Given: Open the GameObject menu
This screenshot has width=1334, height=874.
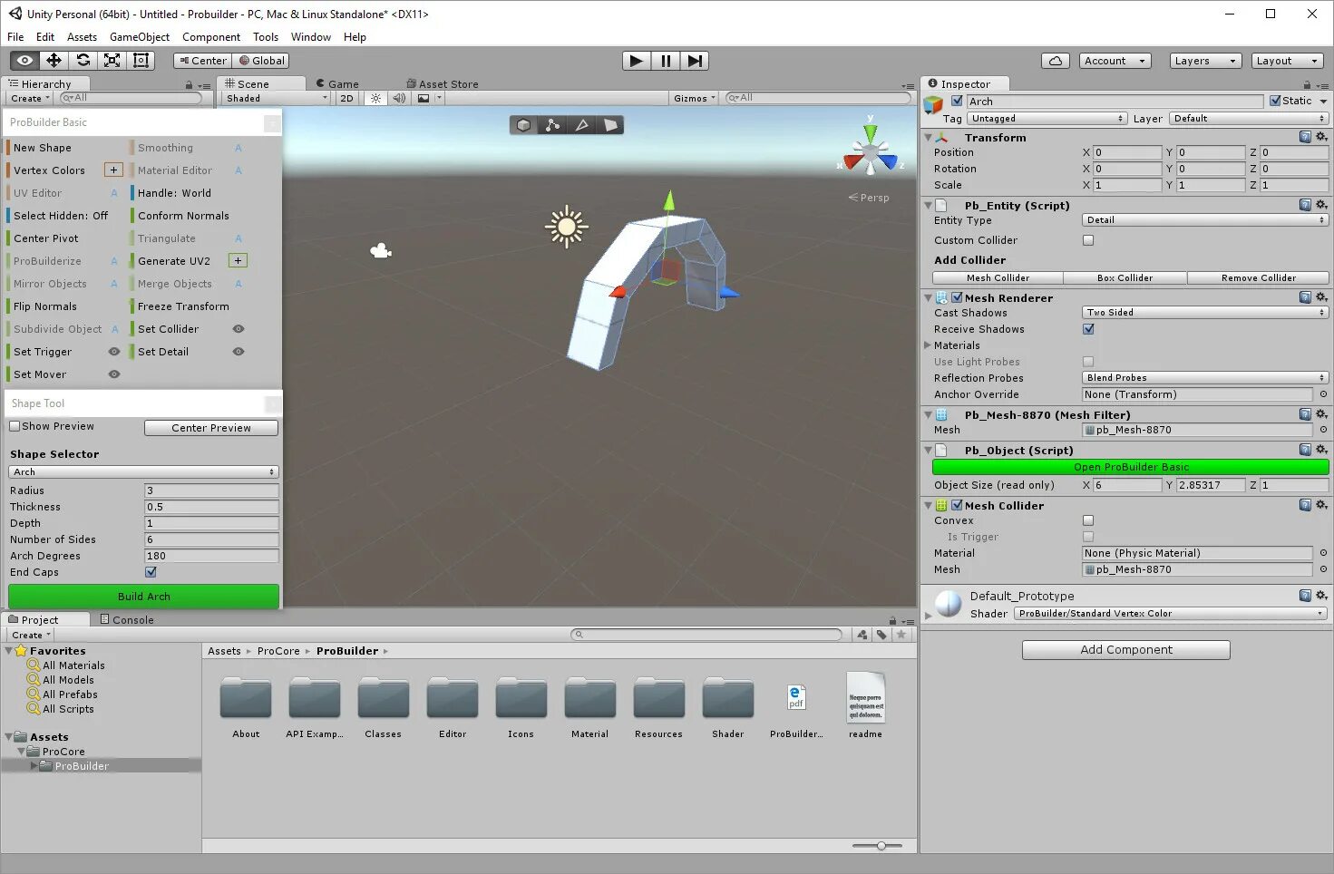Looking at the screenshot, I should click(140, 37).
